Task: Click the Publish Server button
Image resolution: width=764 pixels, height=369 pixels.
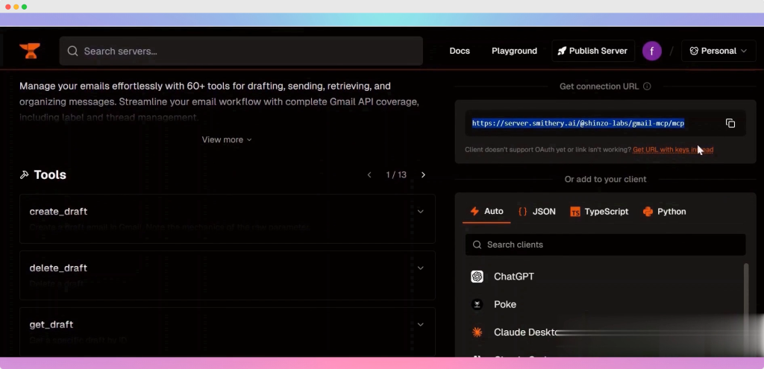Action: point(593,51)
